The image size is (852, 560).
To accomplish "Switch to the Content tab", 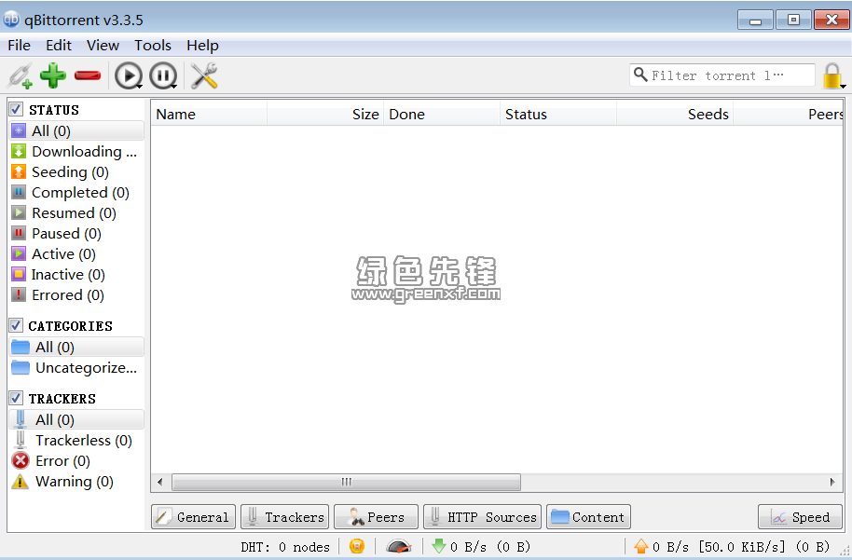I will click(x=588, y=516).
